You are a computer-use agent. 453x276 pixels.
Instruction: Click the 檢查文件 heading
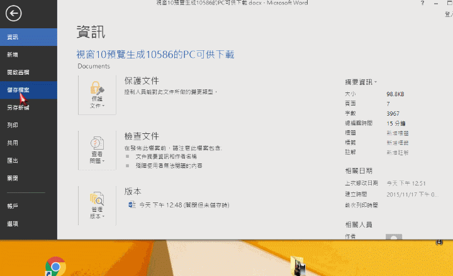coord(142,136)
